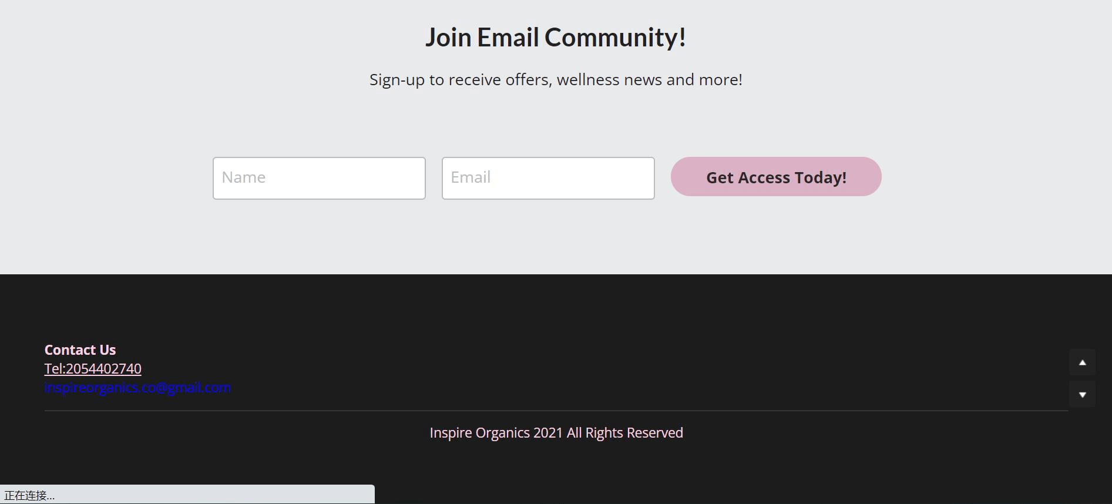This screenshot has height=504, width=1112.
Task: Focus the Email input field
Action: (x=548, y=178)
